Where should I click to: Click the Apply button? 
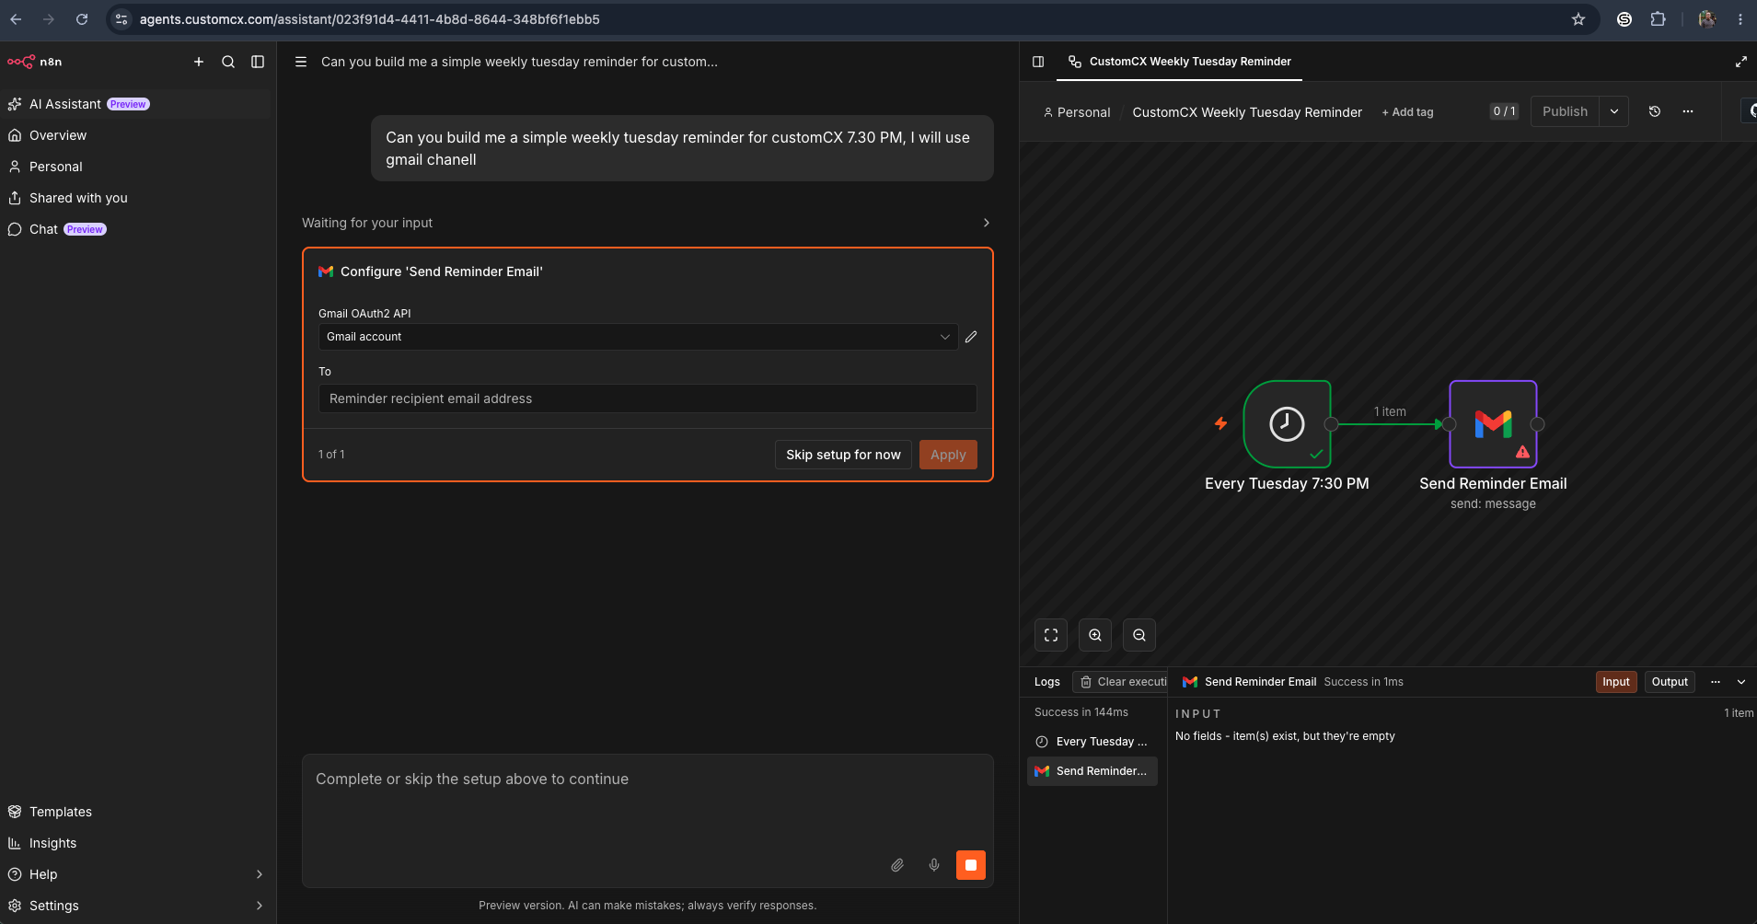coord(948,455)
